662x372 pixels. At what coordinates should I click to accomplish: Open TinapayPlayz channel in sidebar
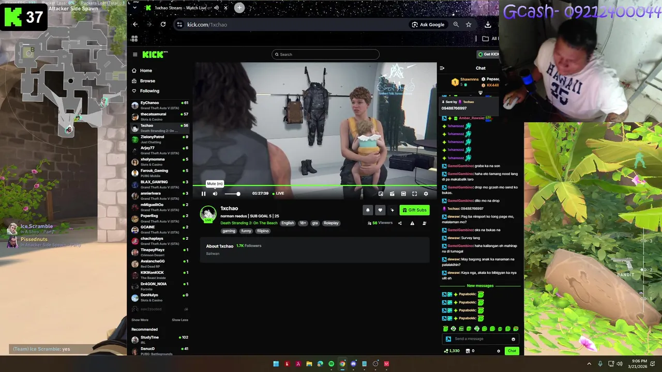[160, 252]
